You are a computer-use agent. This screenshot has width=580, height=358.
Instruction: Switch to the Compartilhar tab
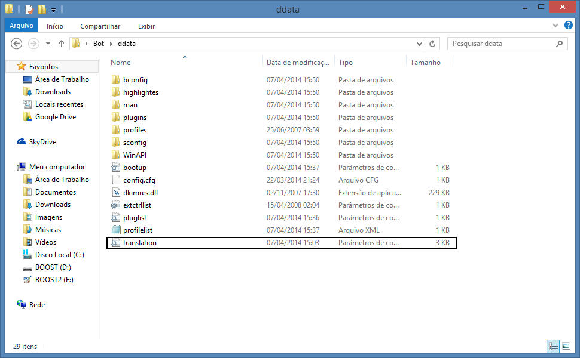(100, 26)
